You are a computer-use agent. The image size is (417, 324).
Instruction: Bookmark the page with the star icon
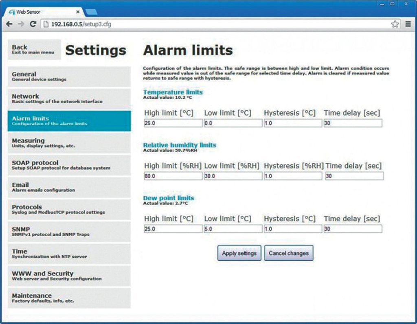pyautogui.click(x=395, y=24)
